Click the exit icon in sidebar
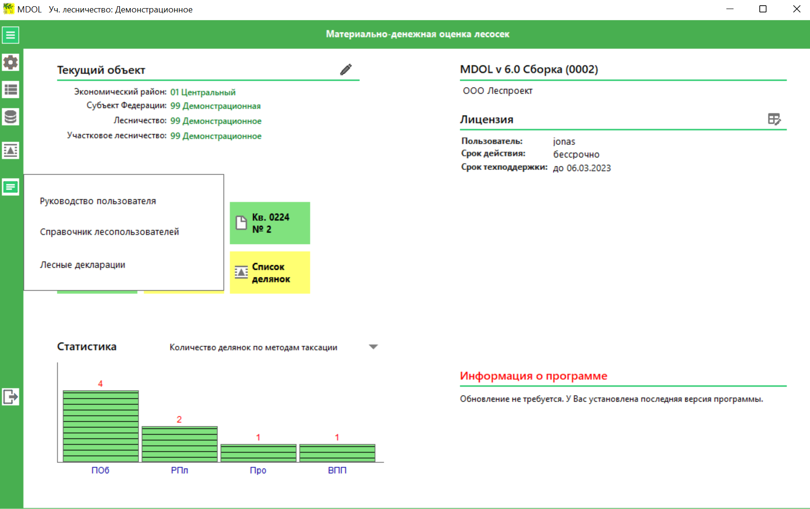 11,396
